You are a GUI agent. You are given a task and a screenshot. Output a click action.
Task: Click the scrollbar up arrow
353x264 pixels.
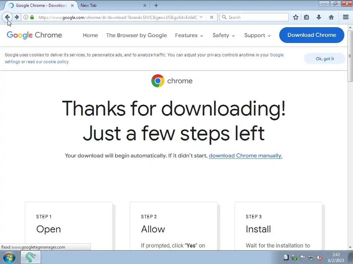(x=350, y=27)
